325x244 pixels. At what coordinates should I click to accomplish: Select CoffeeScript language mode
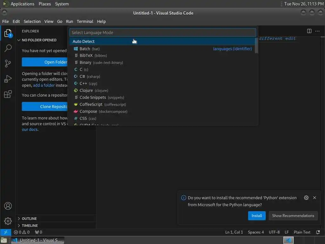coord(163,105)
